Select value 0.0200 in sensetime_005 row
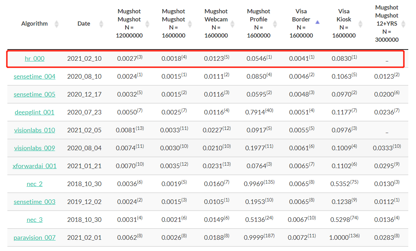This screenshot has width=416, height=251. point(384,94)
